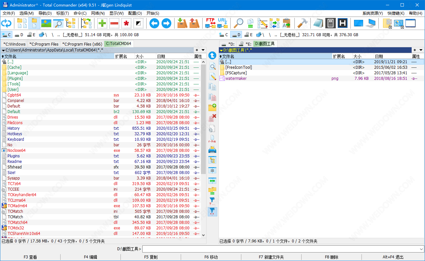Viewport: 425px width, 261px height.
Task: Open the 配置(O) menu
Action: pyautogui.click(x=135, y=13)
